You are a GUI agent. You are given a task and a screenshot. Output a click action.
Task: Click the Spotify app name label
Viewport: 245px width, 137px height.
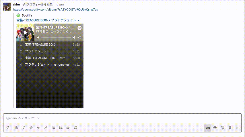(x=27, y=15)
